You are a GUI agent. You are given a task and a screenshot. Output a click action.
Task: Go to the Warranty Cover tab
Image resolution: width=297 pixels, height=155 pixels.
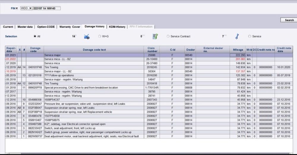tap(69, 27)
